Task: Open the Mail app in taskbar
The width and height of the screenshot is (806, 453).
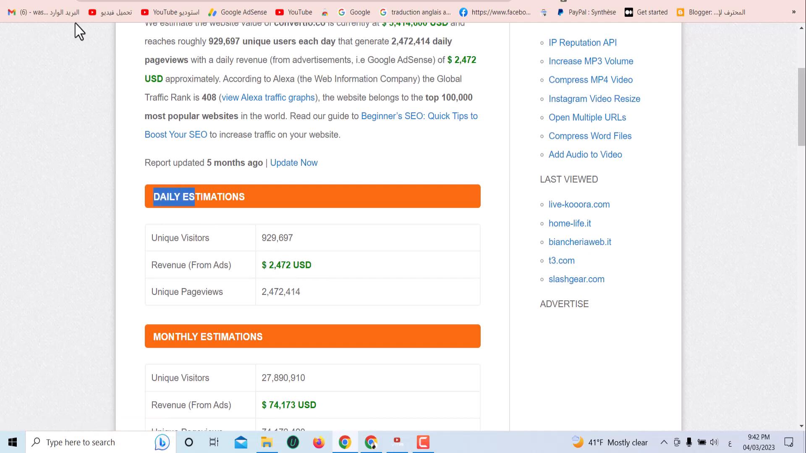Action: (241, 442)
